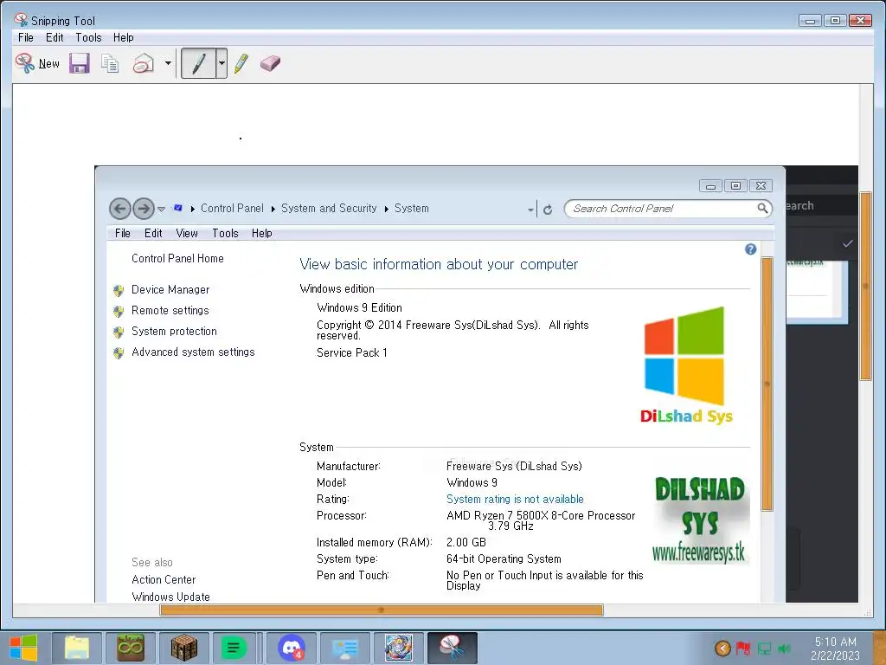Click the search magnifier icon
Viewport: 886px width, 665px height.
click(762, 208)
